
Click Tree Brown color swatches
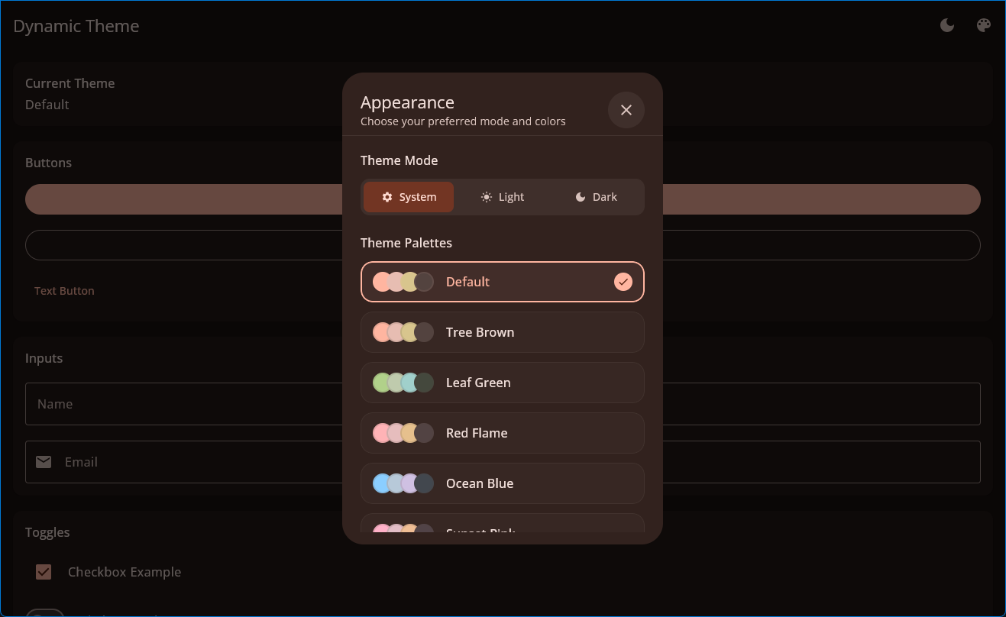(403, 332)
